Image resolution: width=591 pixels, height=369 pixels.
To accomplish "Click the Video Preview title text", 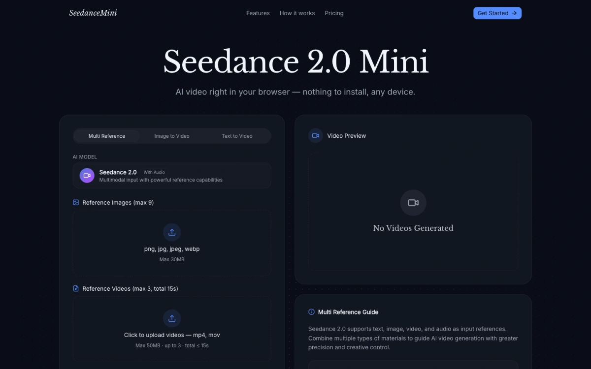I will [x=347, y=136].
